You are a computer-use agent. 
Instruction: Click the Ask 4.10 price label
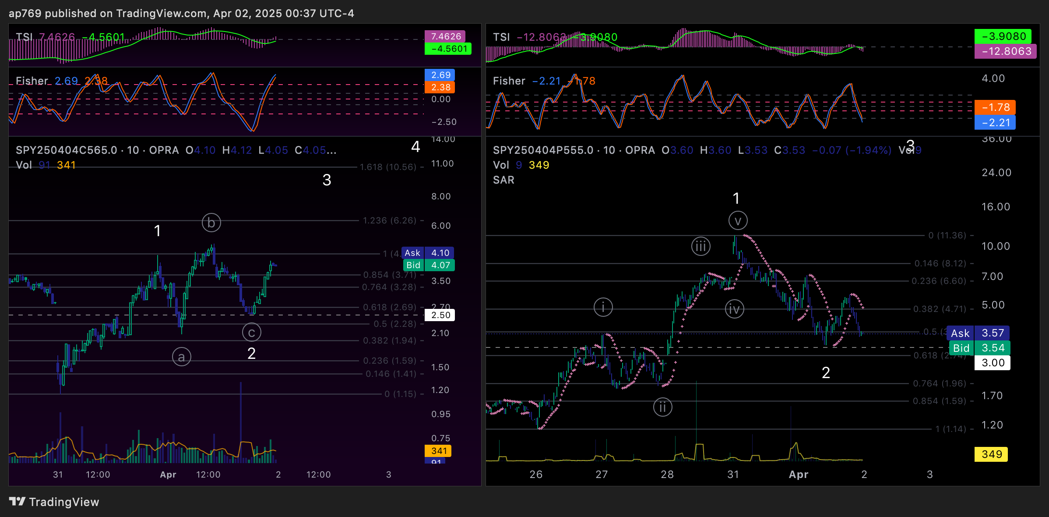click(429, 253)
